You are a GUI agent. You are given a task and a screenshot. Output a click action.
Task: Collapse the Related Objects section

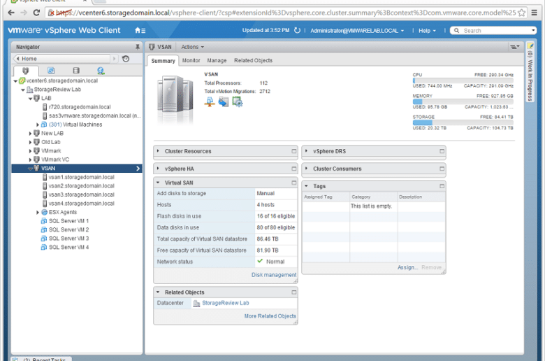(x=158, y=292)
